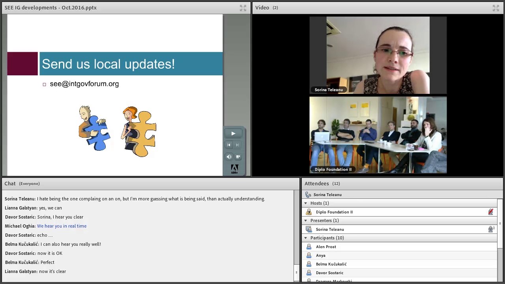This screenshot has height=284, width=505.
Task: Click Diplo Foundation II video feed
Action: pyautogui.click(x=378, y=135)
